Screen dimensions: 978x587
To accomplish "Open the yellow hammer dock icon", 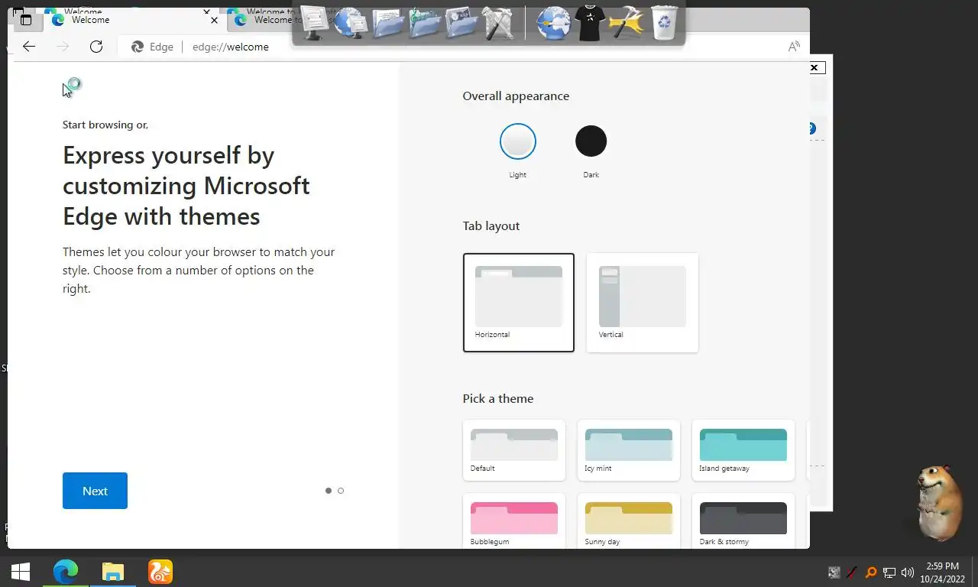I will [x=627, y=23].
